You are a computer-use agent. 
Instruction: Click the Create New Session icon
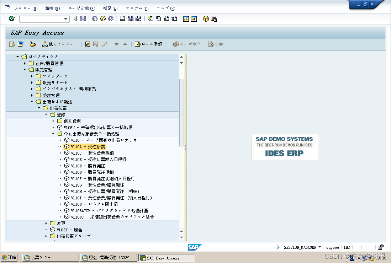[x=186, y=19]
